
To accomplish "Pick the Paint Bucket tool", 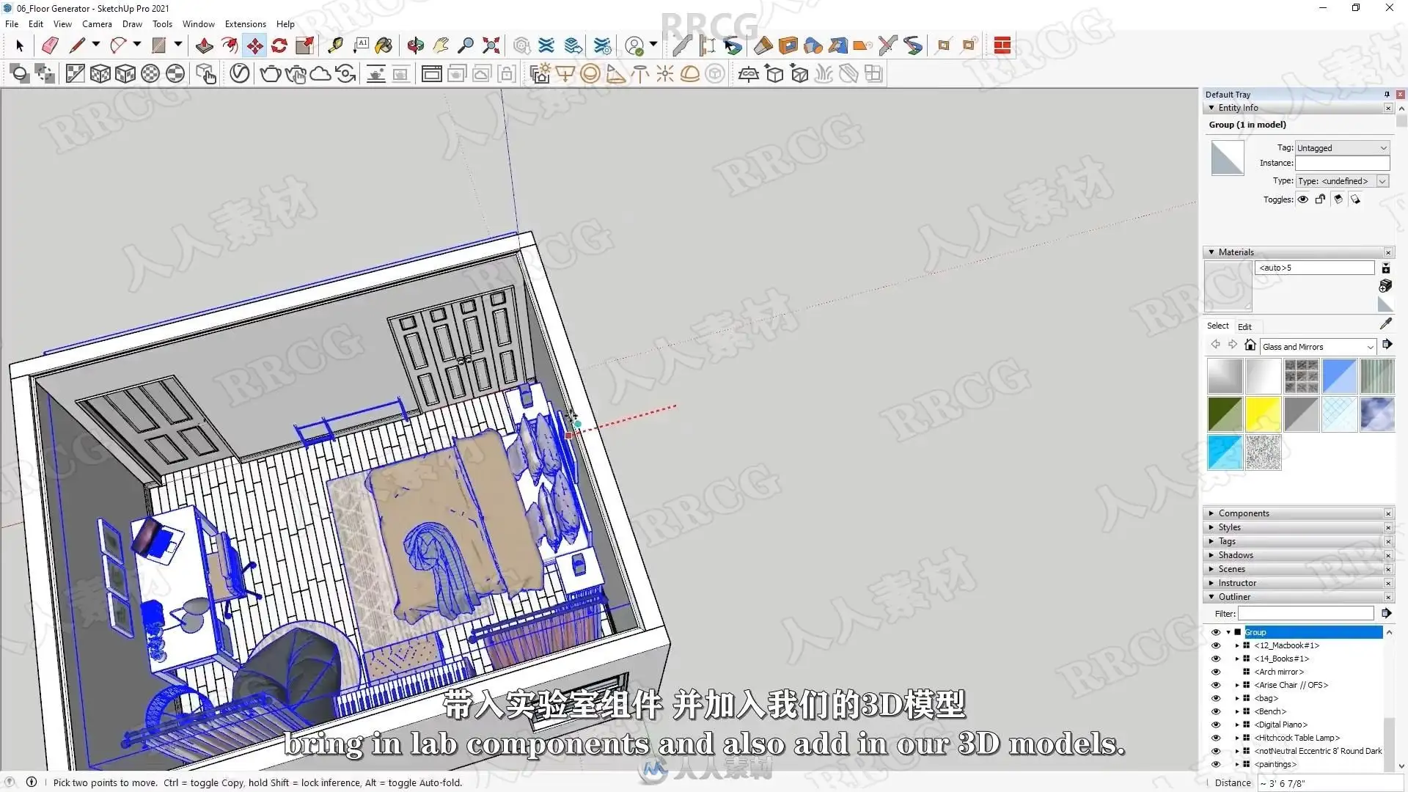I will pos(384,45).
